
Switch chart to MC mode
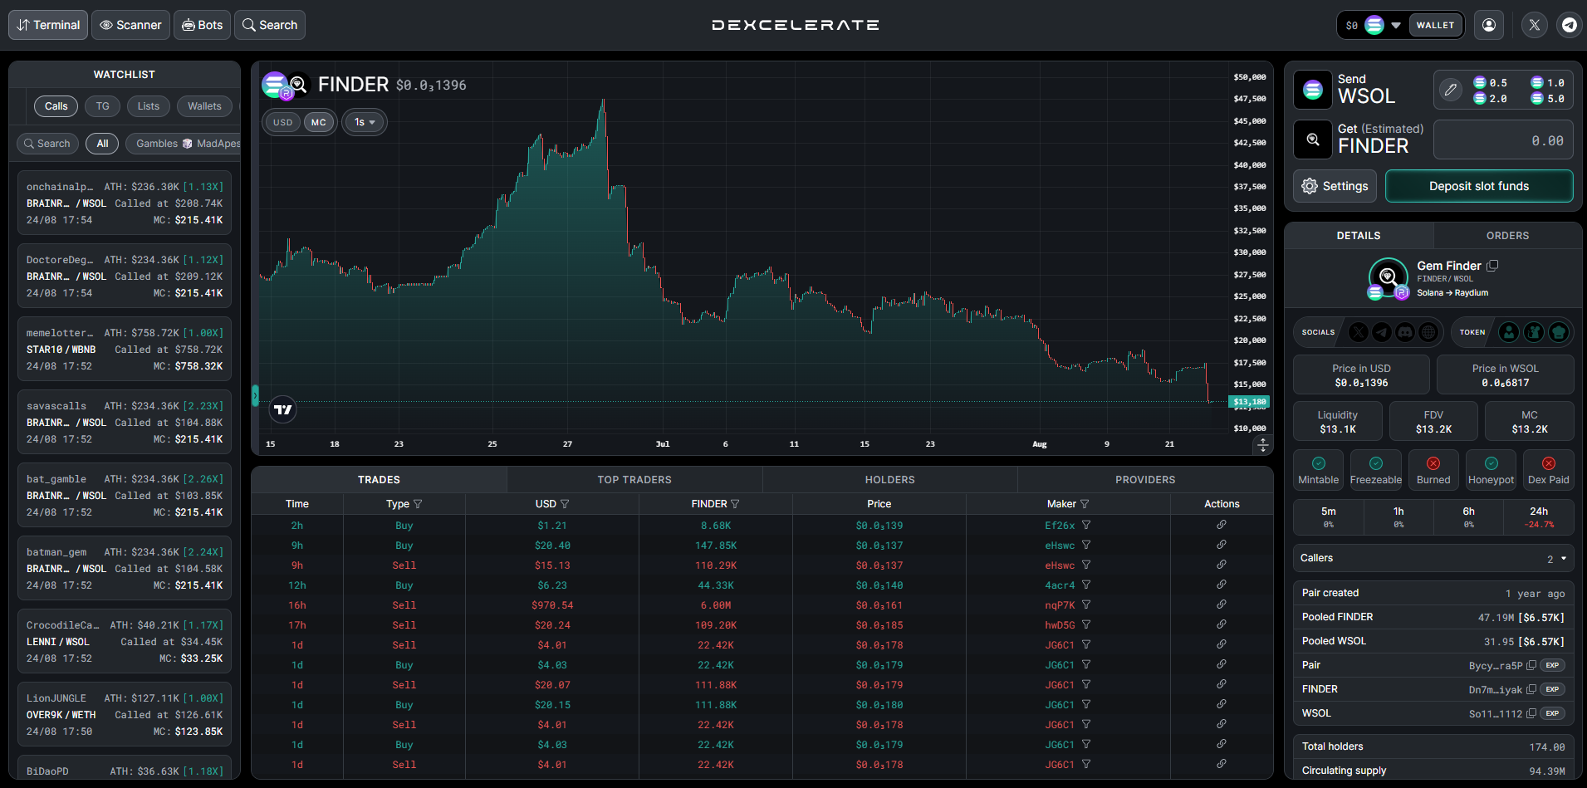click(319, 122)
